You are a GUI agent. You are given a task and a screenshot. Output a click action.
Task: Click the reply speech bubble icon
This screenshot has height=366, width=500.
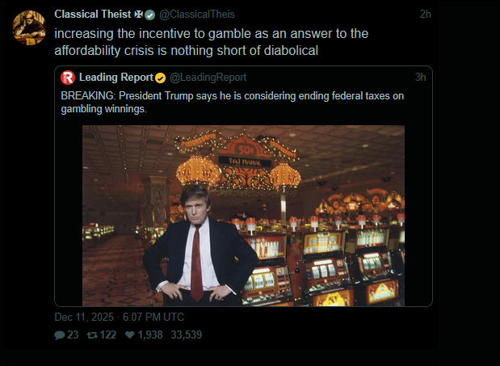60,336
